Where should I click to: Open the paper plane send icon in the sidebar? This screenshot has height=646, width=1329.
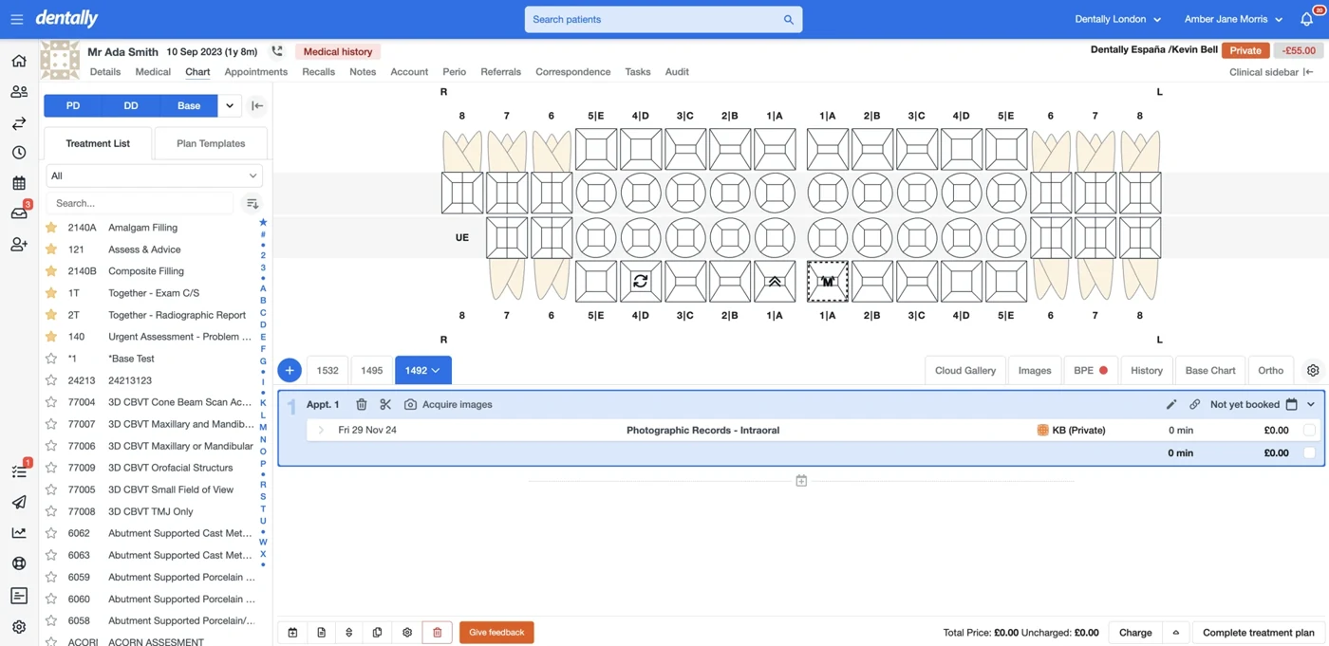pyautogui.click(x=19, y=502)
